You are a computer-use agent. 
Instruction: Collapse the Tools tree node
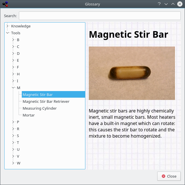tap(7, 33)
